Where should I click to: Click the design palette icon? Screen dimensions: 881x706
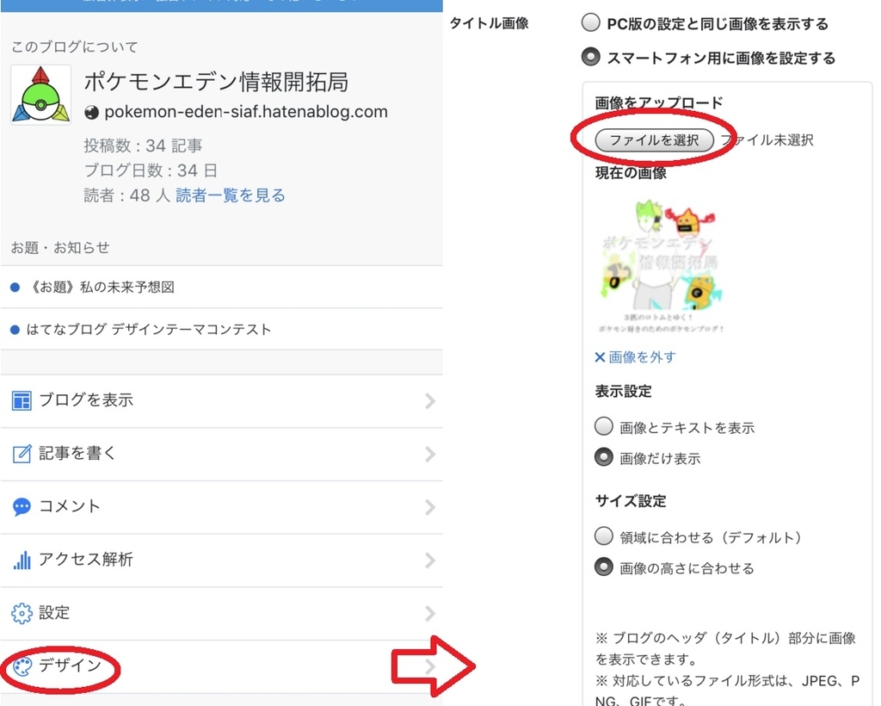tap(22, 666)
